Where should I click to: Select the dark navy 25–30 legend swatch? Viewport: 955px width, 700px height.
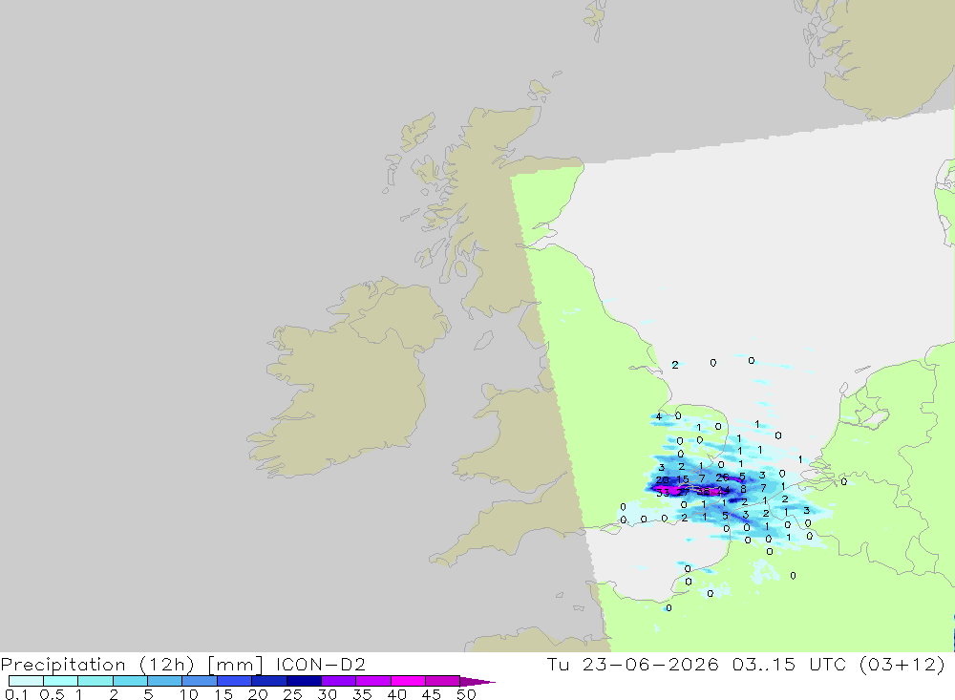coord(304,681)
